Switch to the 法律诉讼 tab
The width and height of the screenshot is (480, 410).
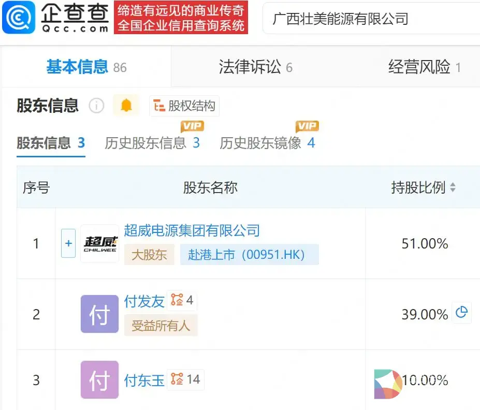[x=255, y=67]
